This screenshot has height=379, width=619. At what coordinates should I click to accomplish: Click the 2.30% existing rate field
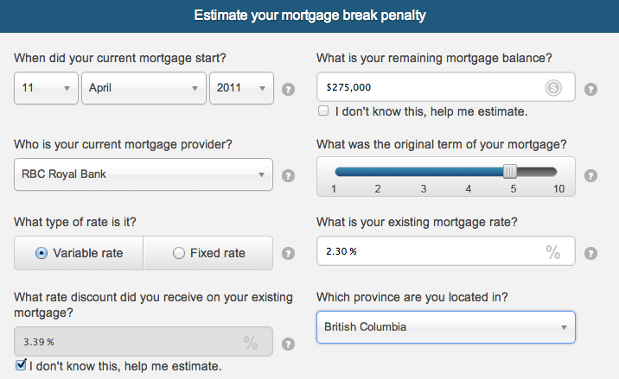click(x=446, y=251)
